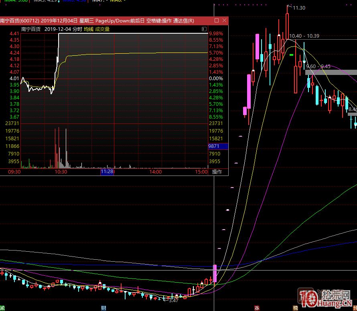
Task: Click the 南宁百货 stock name in popup header
Action: tap(31, 29)
